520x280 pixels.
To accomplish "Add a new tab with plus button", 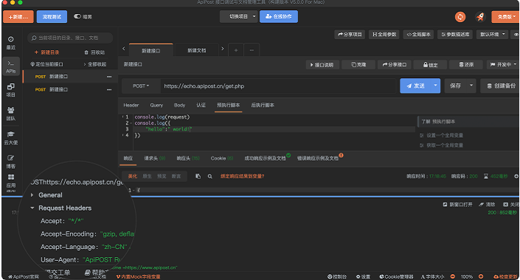I will pos(236,50).
